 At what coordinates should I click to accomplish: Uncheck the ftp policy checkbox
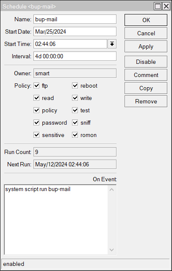point(36,86)
